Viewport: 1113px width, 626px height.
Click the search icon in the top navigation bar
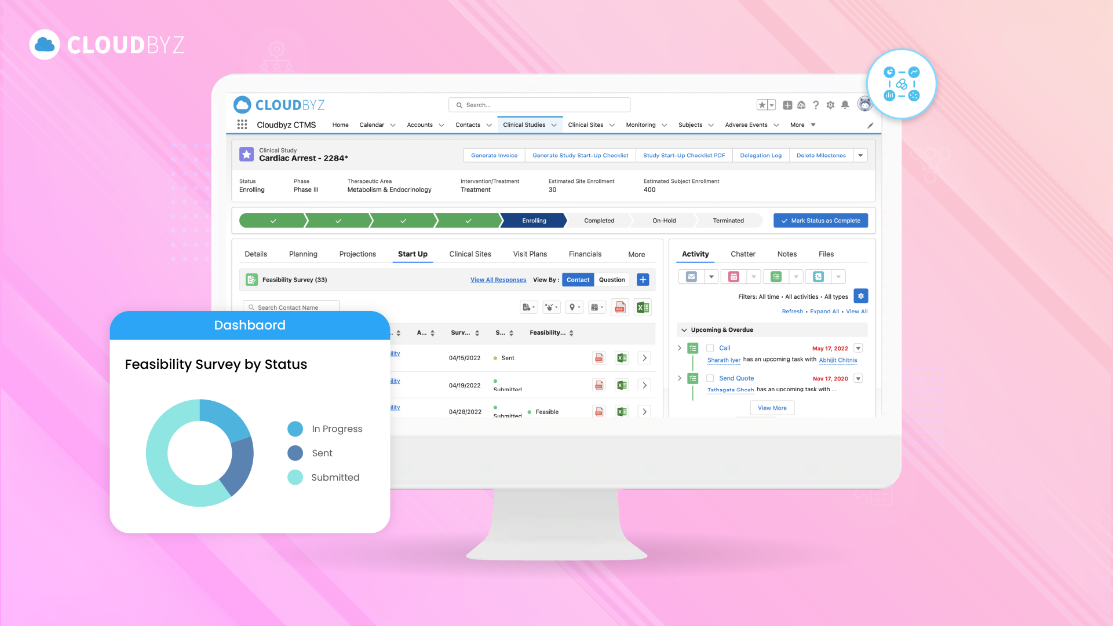[x=457, y=105]
